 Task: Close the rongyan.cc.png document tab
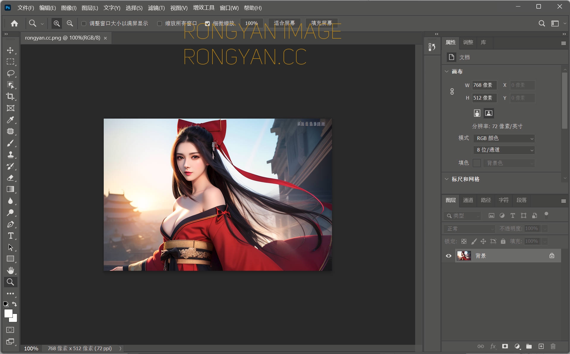point(105,38)
